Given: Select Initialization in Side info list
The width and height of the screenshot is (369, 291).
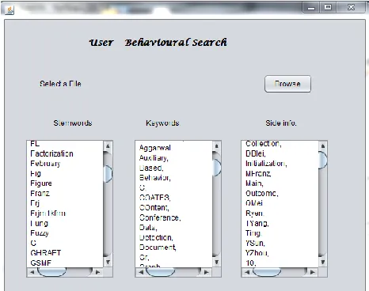Looking at the screenshot, I should [x=266, y=164].
